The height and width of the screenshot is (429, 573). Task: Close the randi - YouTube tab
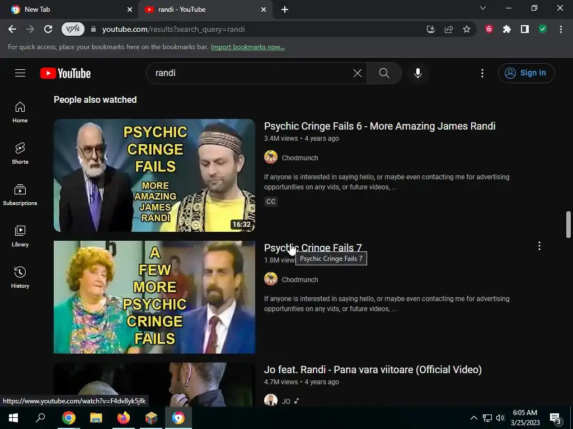[x=264, y=9]
